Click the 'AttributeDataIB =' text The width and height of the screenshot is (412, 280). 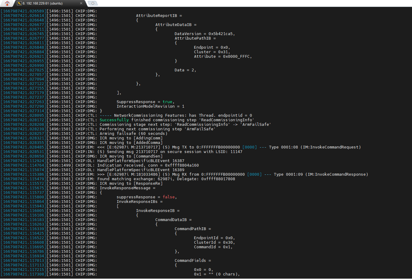(x=176, y=25)
